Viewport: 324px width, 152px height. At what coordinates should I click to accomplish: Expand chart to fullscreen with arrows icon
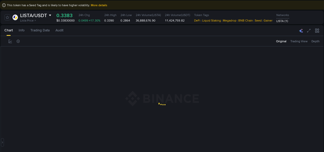point(309,30)
